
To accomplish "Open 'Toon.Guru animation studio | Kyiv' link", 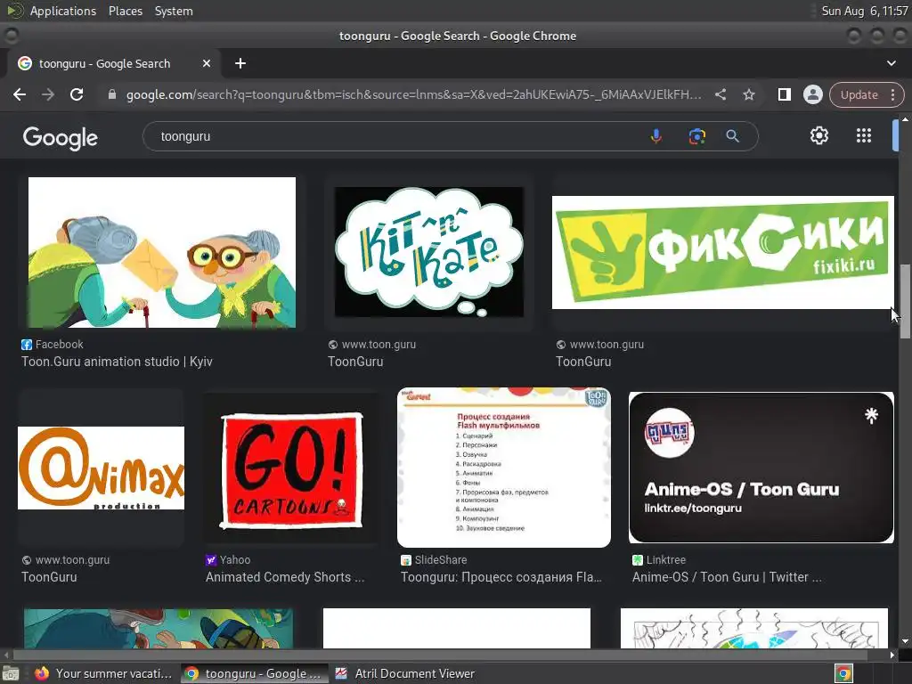I will point(117,362).
